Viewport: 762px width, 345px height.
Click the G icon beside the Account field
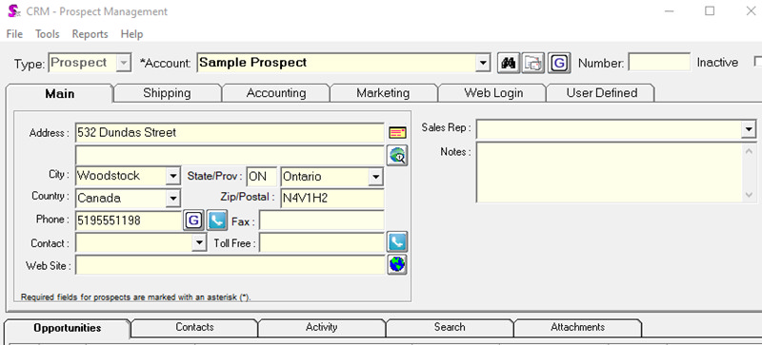click(x=559, y=63)
